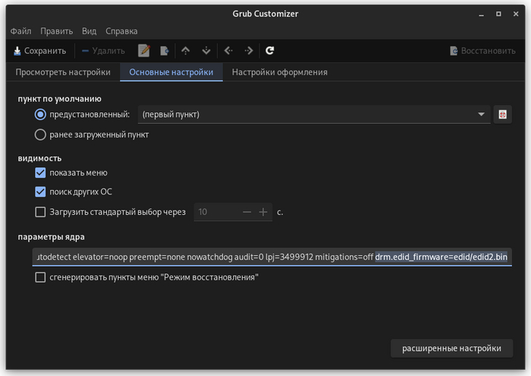Click the move down arrow icon
The height and width of the screenshot is (376, 531).
point(206,51)
